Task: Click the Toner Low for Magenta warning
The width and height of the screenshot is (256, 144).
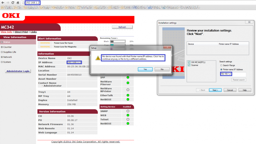Action: [x=65, y=47]
